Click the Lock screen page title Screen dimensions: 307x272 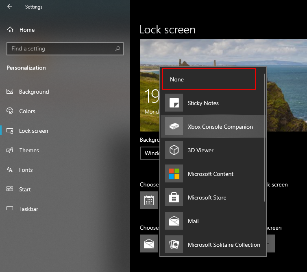167,30
